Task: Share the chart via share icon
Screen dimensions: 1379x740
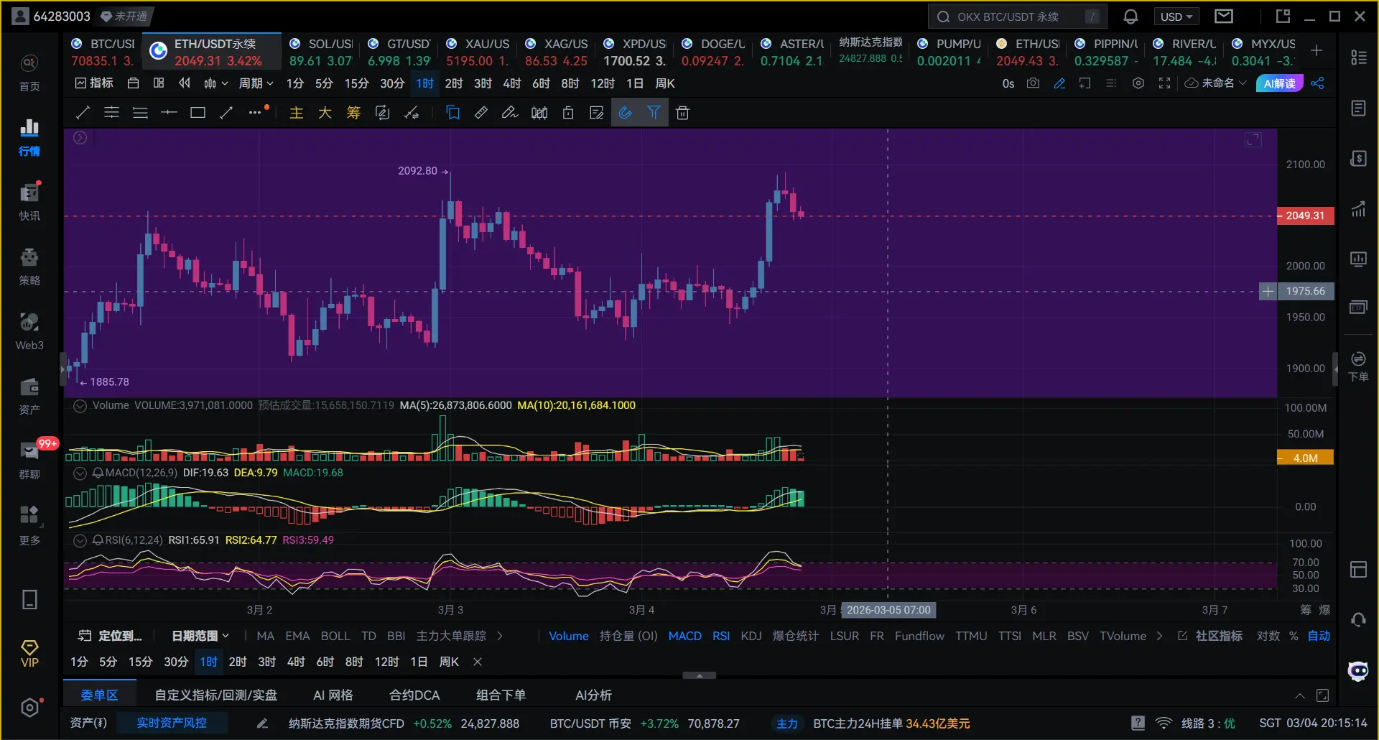Action: [1317, 83]
